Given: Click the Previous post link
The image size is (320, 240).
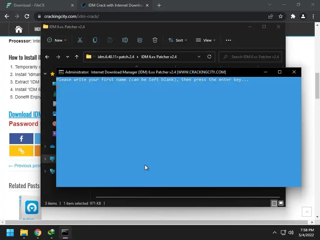Looking at the screenshot, I should point(25,166).
